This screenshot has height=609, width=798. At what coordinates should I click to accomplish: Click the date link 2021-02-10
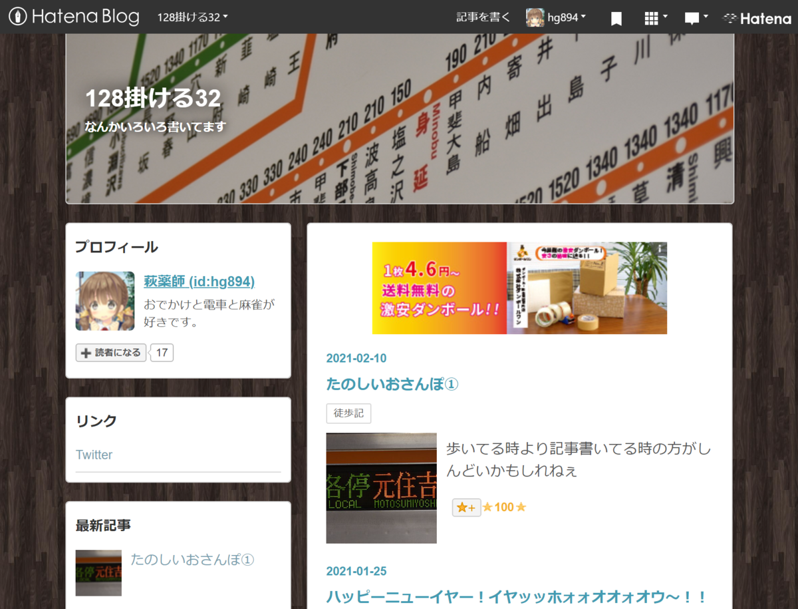point(356,358)
